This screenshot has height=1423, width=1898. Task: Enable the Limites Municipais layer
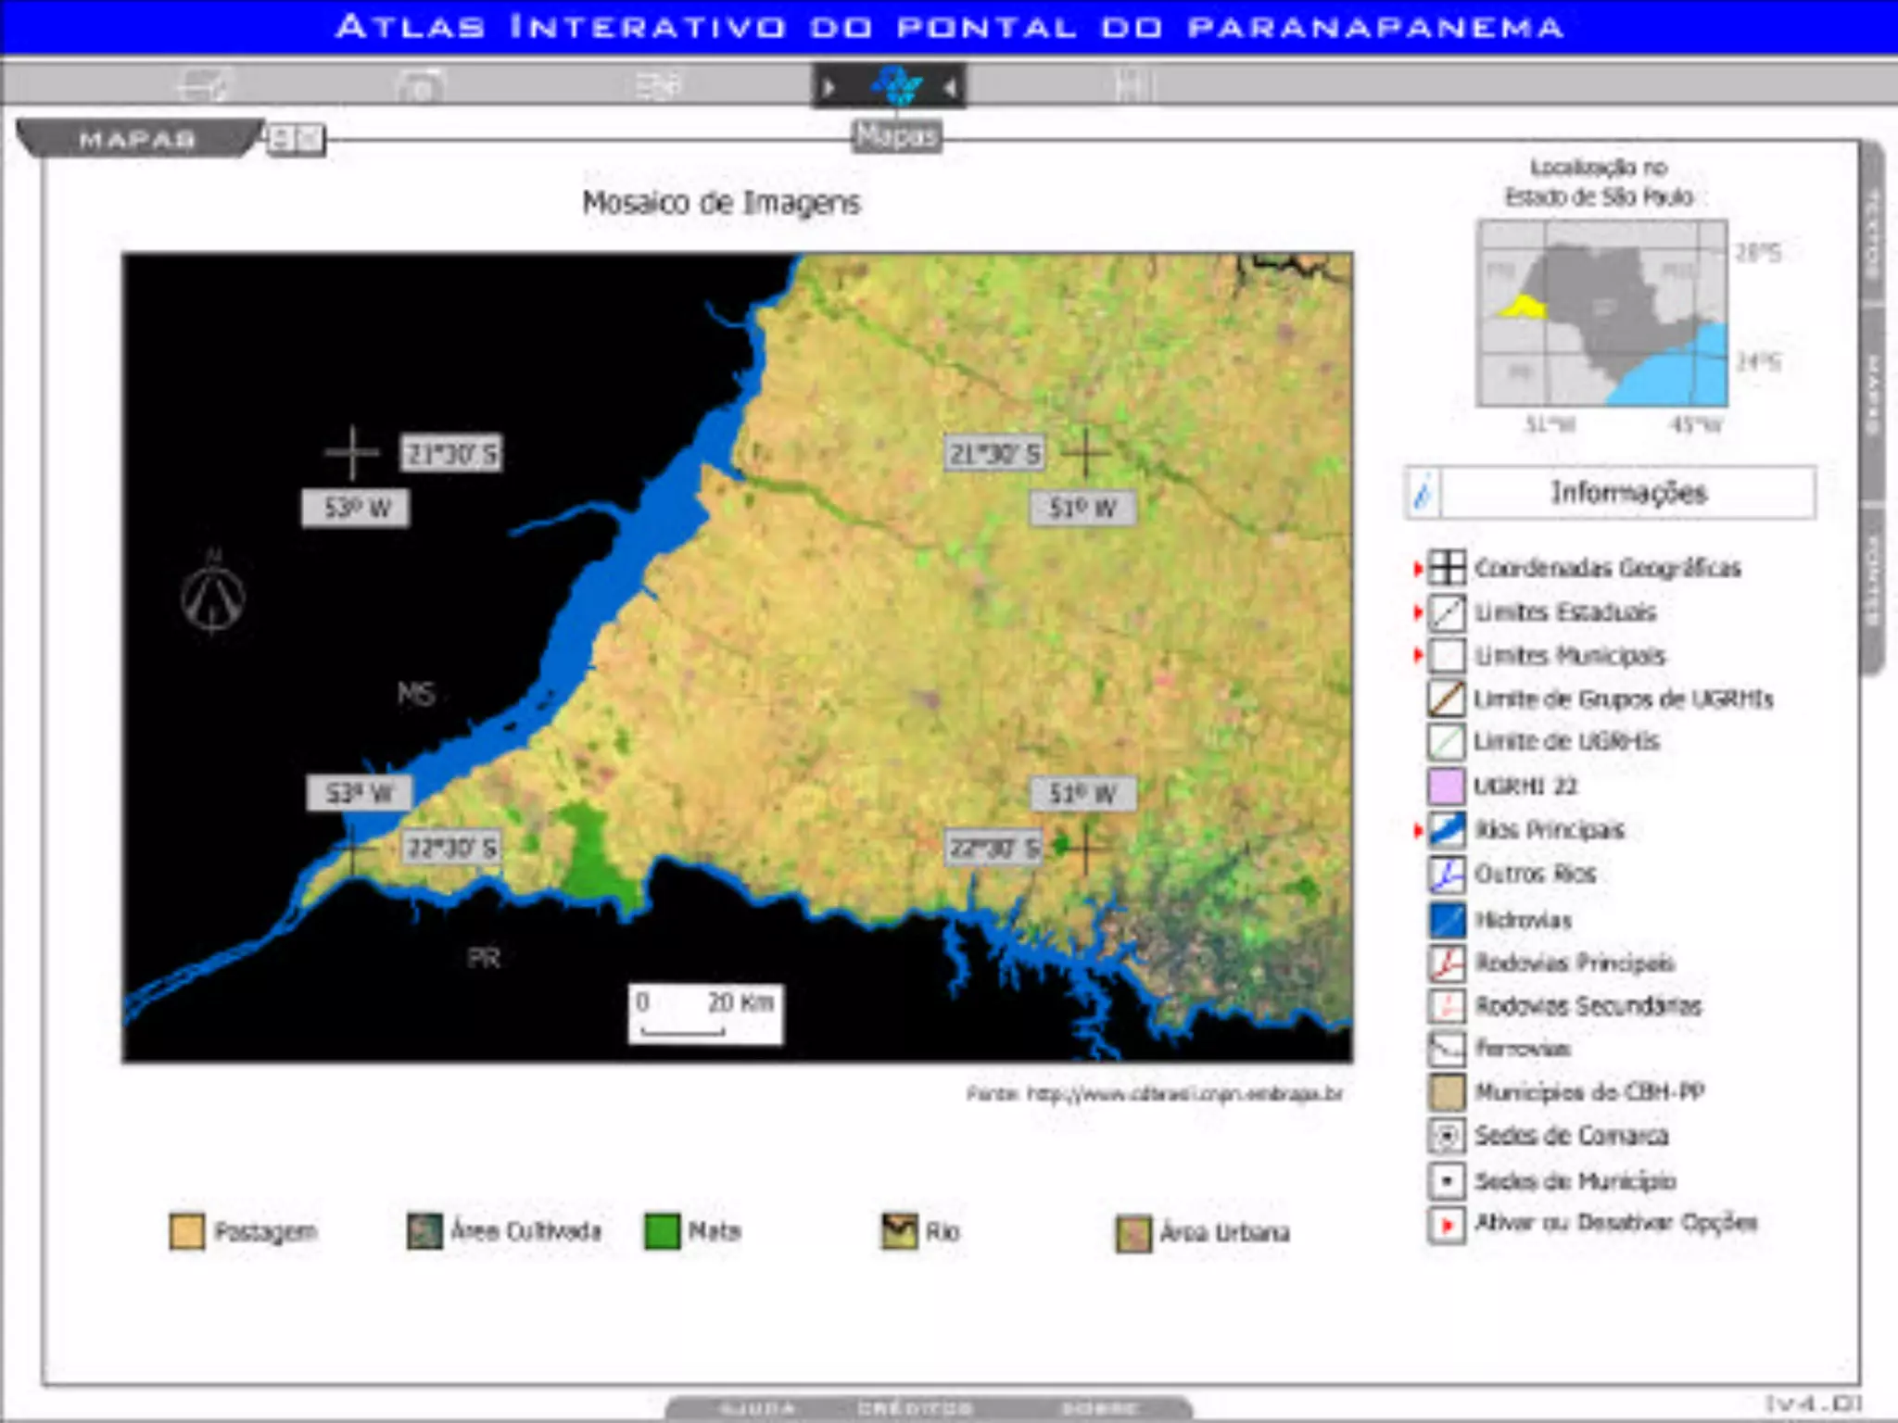pyautogui.click(x=1446, y=655)
